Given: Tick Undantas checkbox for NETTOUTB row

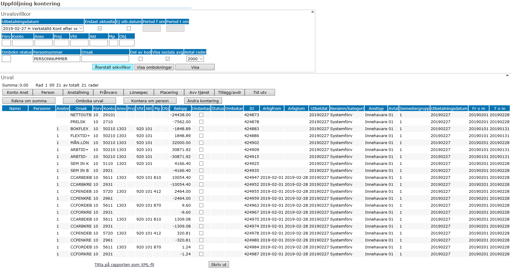Looking at the screenshot, I should coord(201,115).
